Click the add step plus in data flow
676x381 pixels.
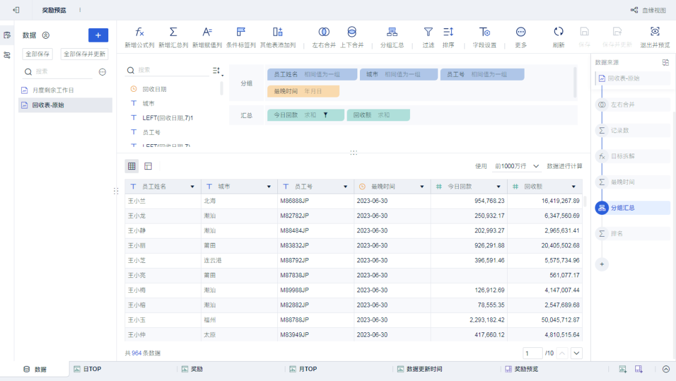click(x=602, y=264)
